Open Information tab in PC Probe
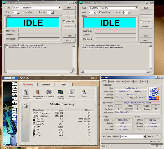Viewport: 164px width, 149px height. (x=46, y=84)
